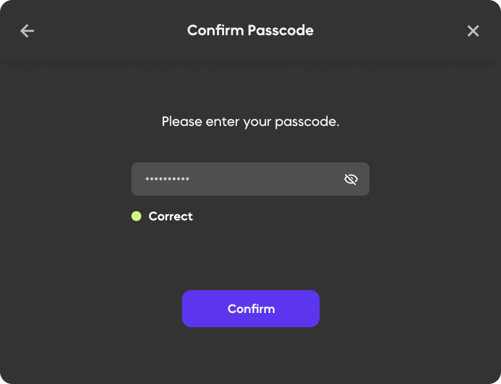Focus the passcode input field
Screen dimensions: 501x384
[241, 180]
